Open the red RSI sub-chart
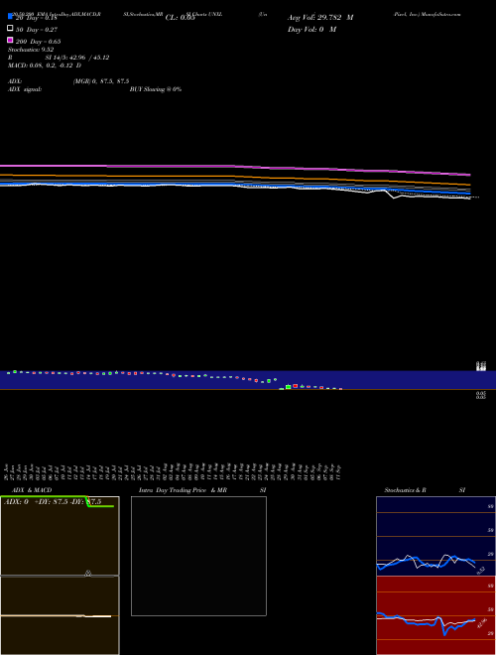Image resolution: width=496 pixels, height=655 pixels. coord(435,615)
